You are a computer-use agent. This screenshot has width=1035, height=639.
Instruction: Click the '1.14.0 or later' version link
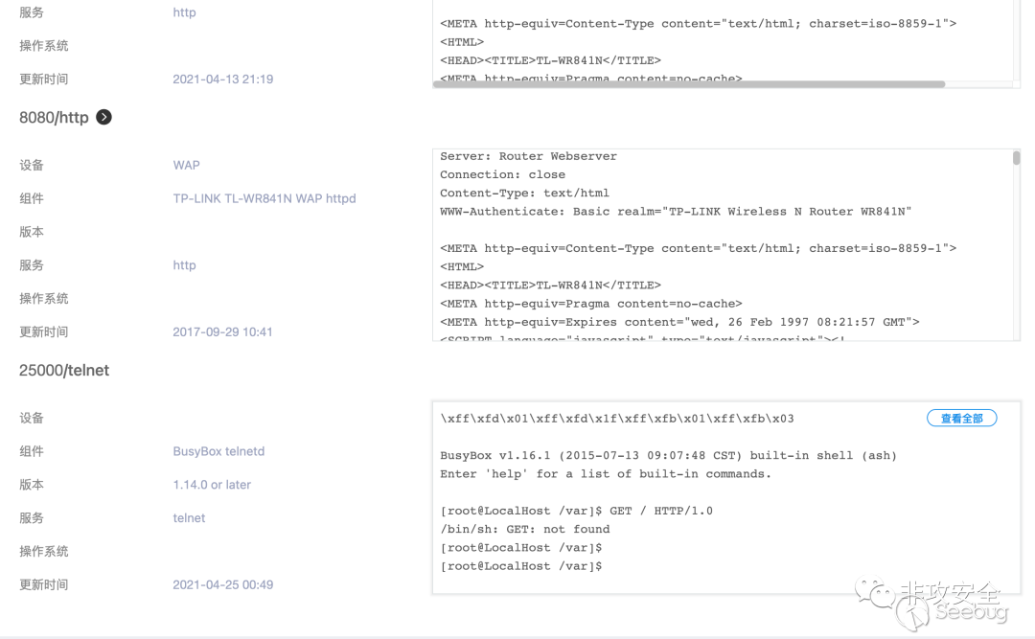tap(212, 485)
